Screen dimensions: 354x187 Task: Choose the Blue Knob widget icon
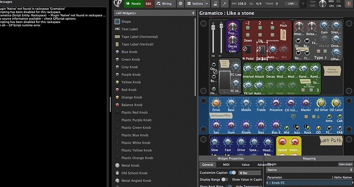[117, 52]
